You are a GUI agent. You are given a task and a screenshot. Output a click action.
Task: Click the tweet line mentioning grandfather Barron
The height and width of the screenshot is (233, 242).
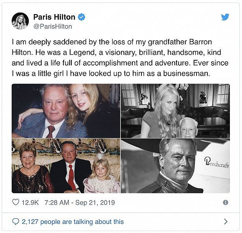[x=112, y=42]
